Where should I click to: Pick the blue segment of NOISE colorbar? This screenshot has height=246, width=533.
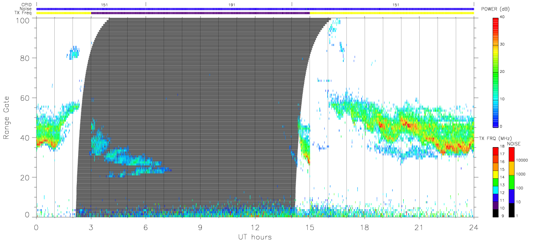coord(511,196)
